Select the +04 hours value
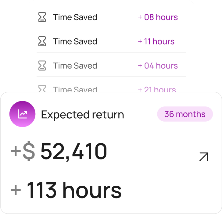 pyautogui.click(x=158, y=66)
